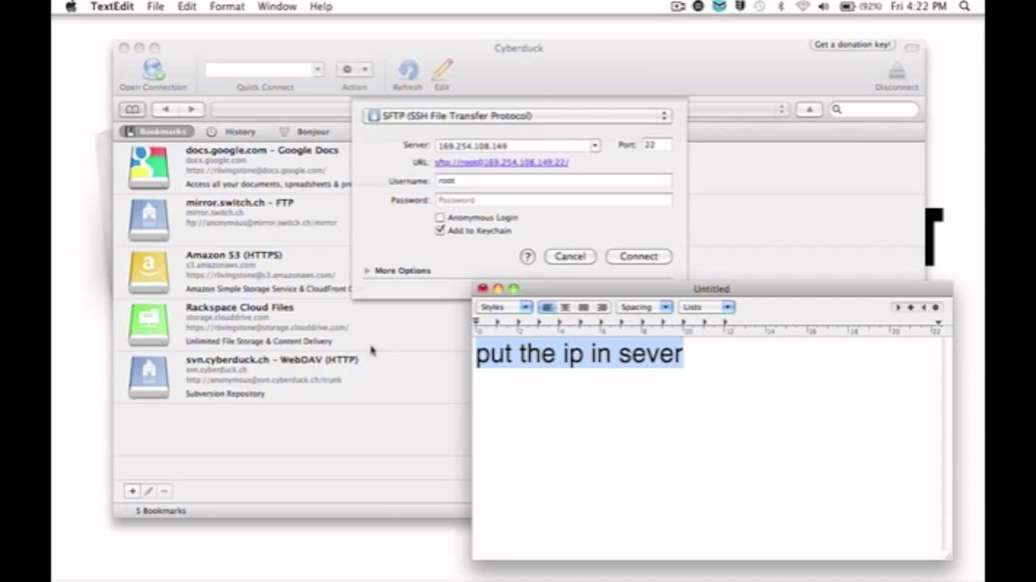Screen dimensions: 1036x582
Task: Click the Edit pencil icon in Cyberduck
Action: pyautogui.click(x=442, y=70)
